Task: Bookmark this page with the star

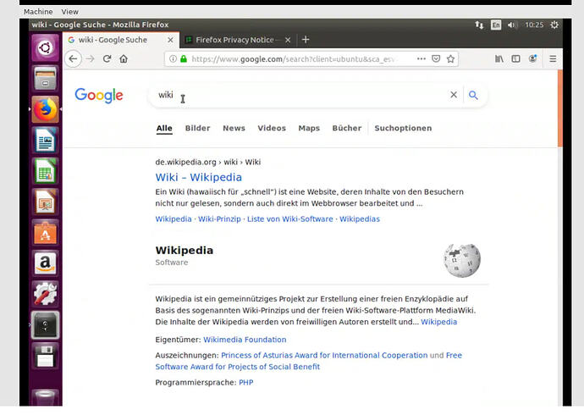Action: pos(450,58)
